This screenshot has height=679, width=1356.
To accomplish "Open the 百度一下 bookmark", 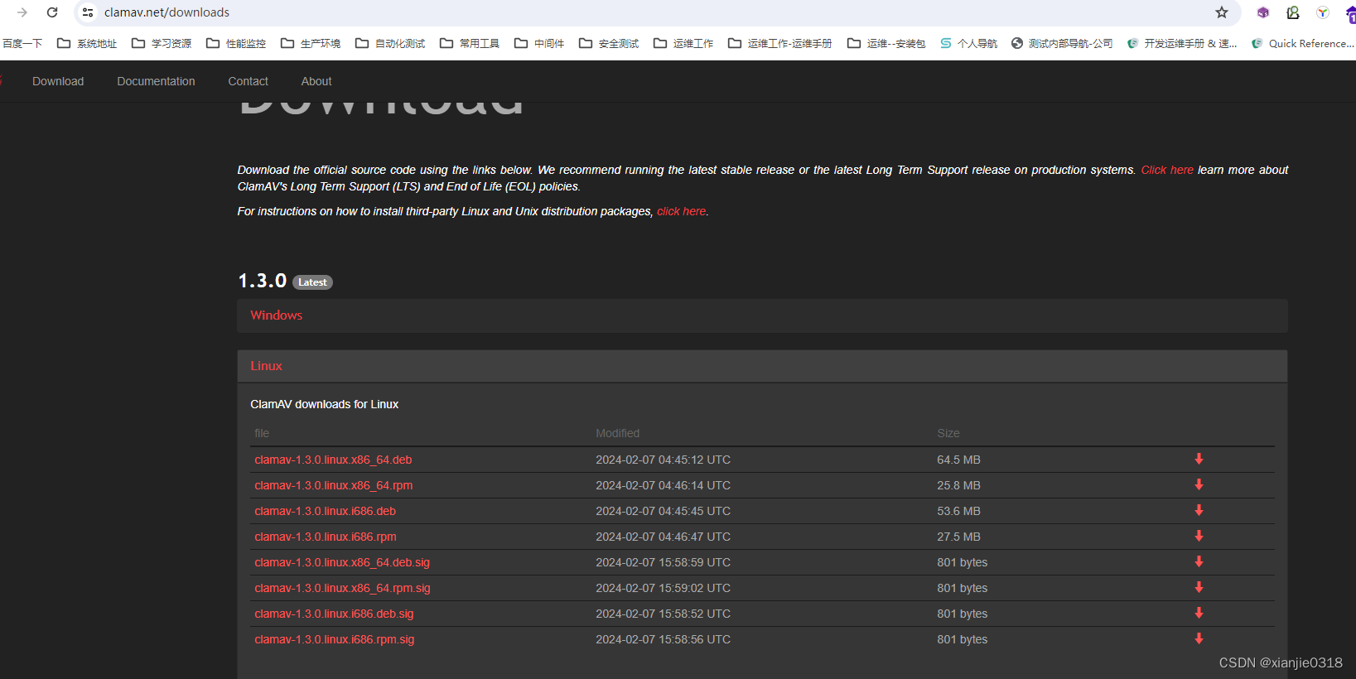I will point(22,43).
